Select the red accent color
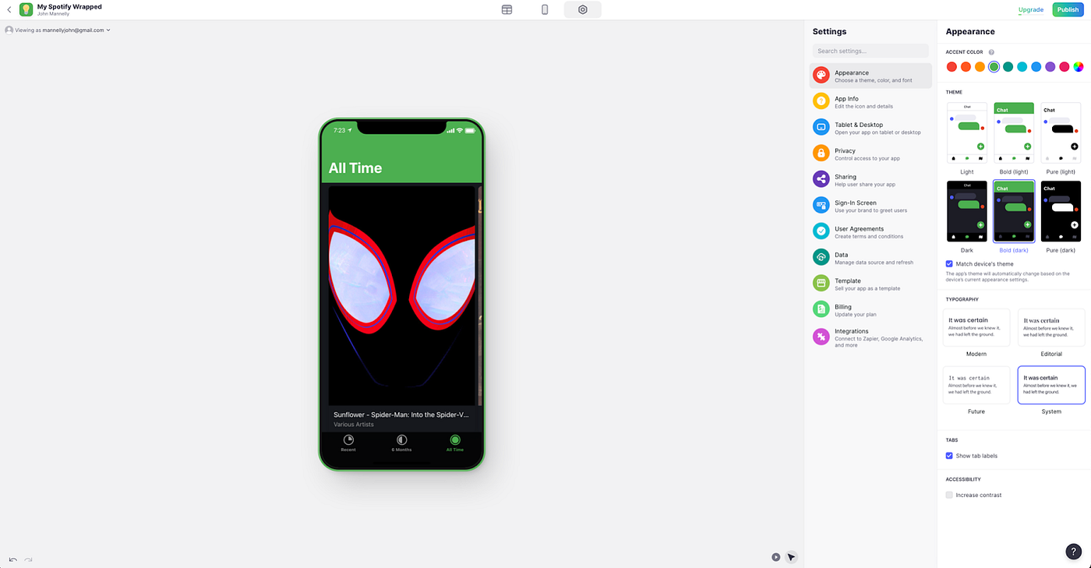The image size is (1091, 568). (952, 67)
